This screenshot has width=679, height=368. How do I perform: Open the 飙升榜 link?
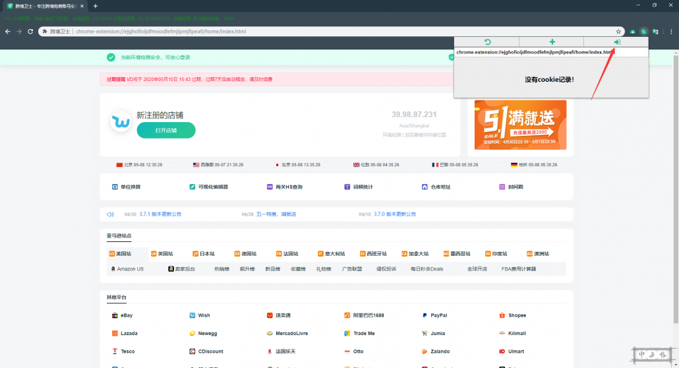click(247, 269)
